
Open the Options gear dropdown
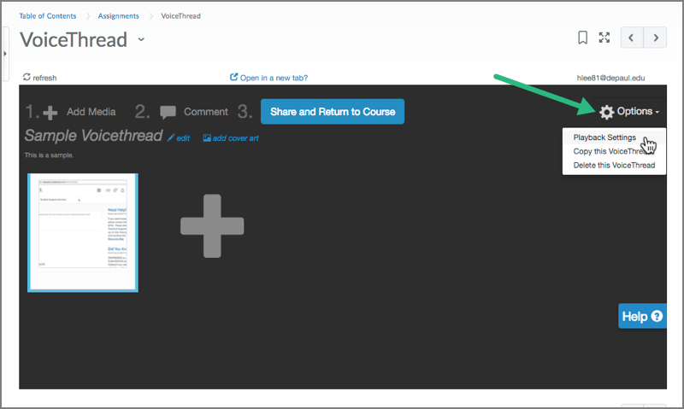pos(628,112)
